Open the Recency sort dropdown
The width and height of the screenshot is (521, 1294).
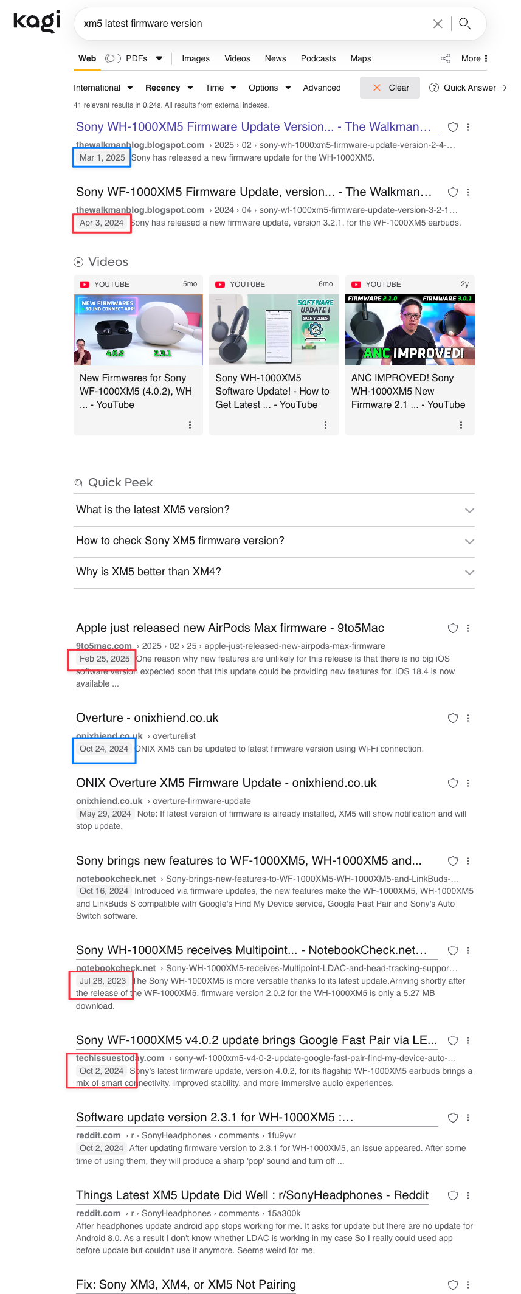[x=168, y=88]
